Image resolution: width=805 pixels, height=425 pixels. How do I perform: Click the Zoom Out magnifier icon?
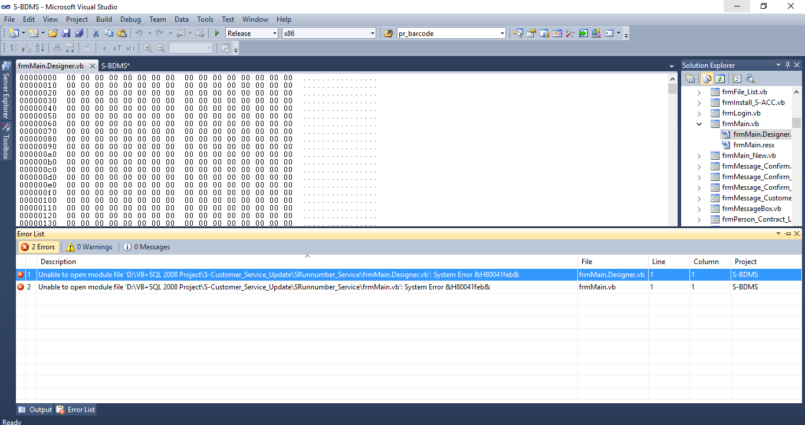(x=160, y=48)
